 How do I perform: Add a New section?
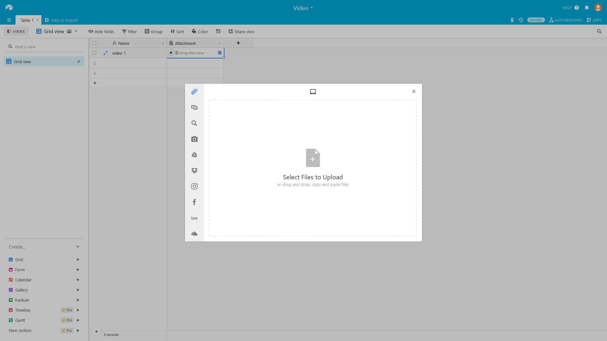pyautogui.click(x=44, y=330)
